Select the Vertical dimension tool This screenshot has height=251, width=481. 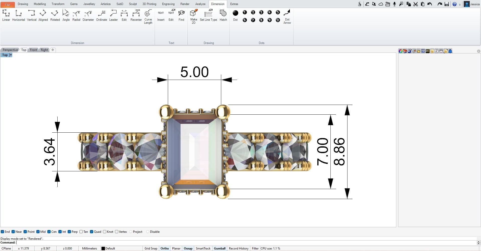click(32, 15)
